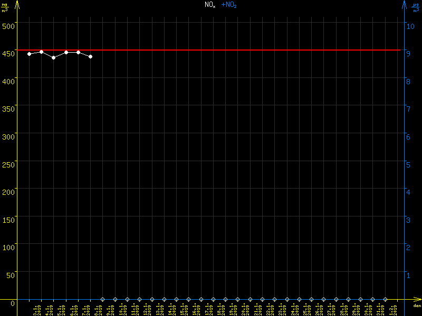
Task: Click the blue µg/m3 unit label top-right
Action: pyautogui.click(x=416, y=7)
